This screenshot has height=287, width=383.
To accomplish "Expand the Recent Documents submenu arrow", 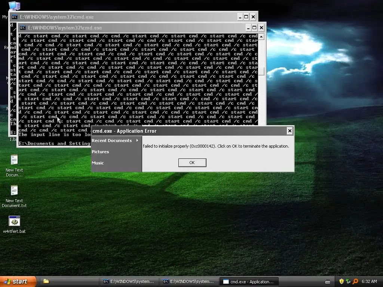I will [137, 141].
